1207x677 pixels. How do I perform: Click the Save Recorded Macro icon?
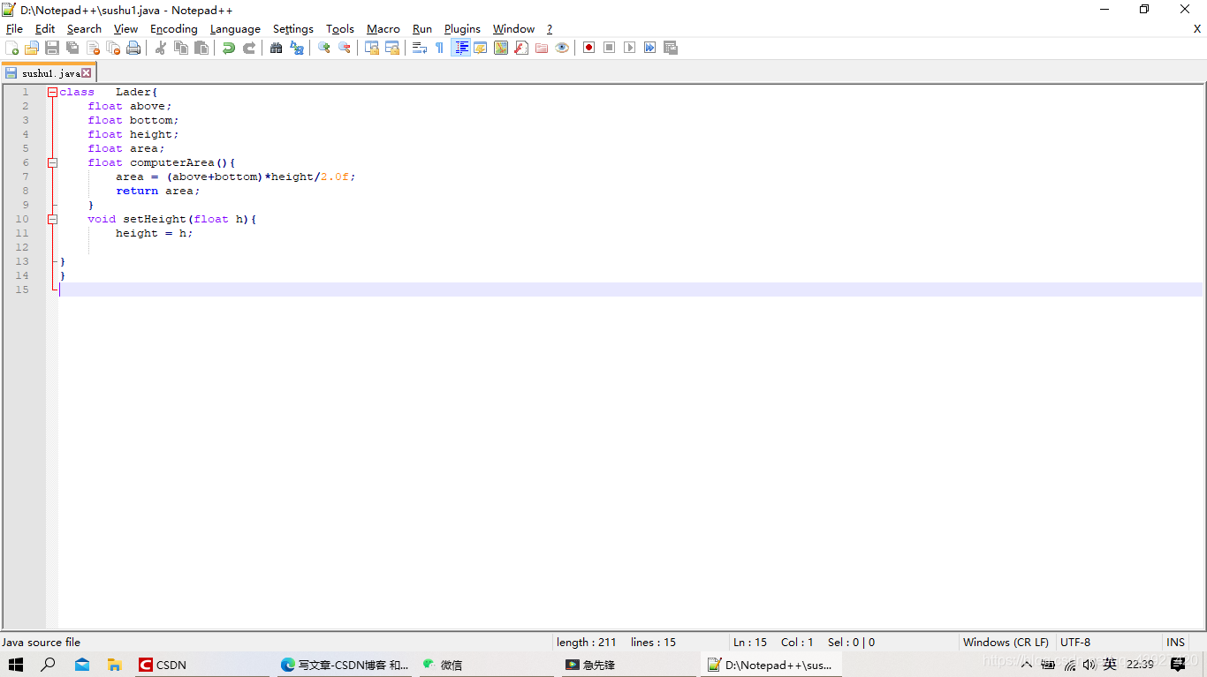point(671,48)
